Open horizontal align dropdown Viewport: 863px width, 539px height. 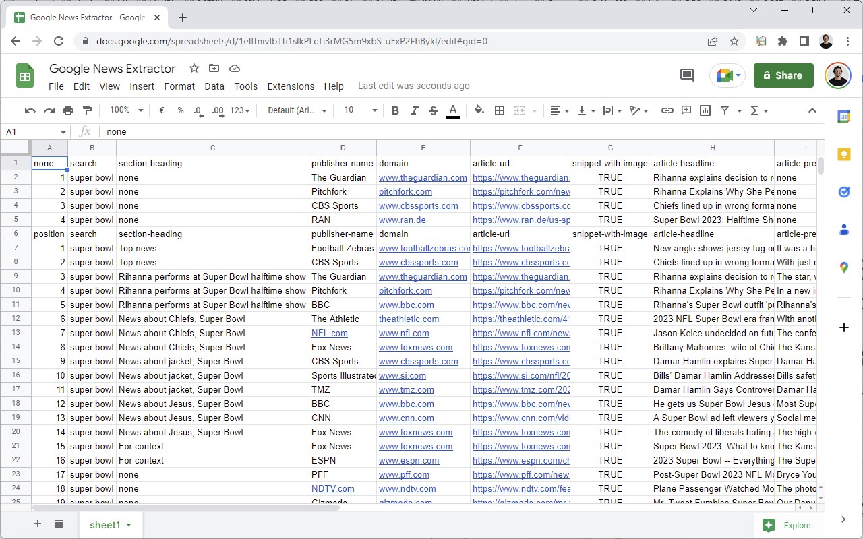point(560,110)
